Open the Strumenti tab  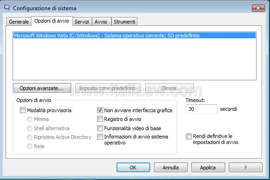(124, 22)
